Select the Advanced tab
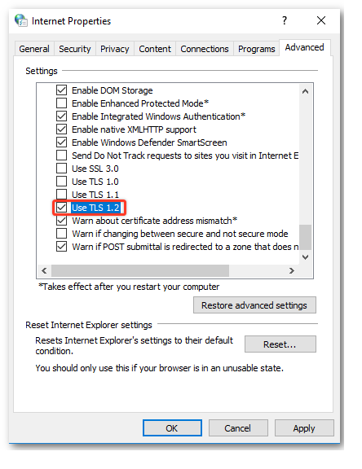Screen dimensions: 362x469 (x=304, y=47)
